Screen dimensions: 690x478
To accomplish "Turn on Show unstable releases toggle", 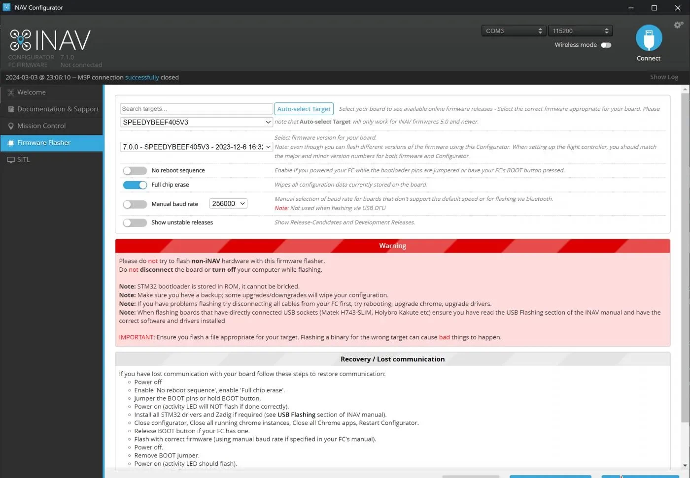I will [135, 223].
